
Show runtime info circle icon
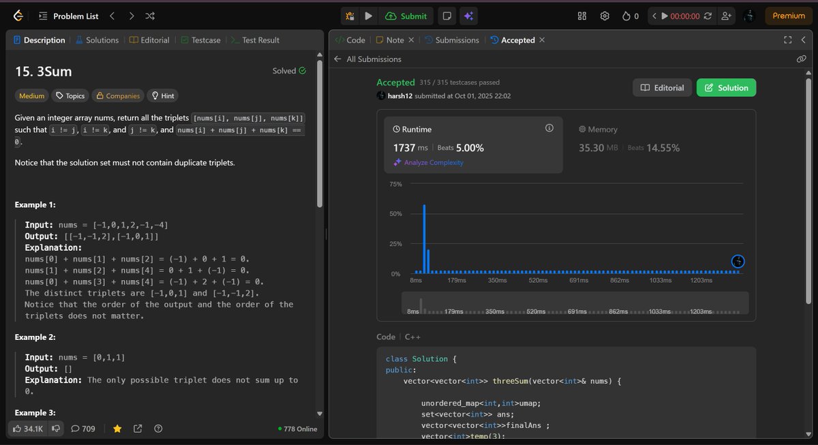tap(549, 128)
